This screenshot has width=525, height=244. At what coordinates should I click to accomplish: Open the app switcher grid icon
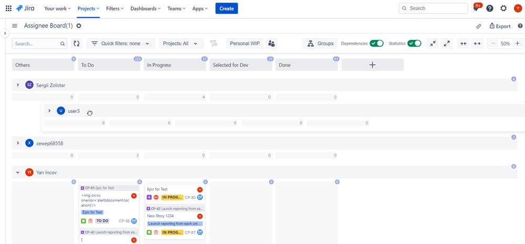(x=9, y=8)
